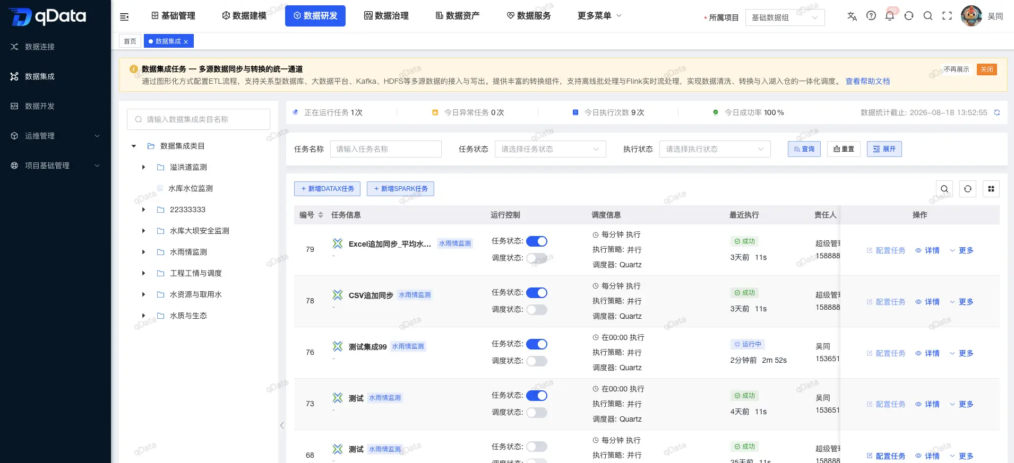Viewport: 1014px width, 463px height.
Task: Collapse the category tree panel with the arrow handle
Action: (x=282, y=425)
